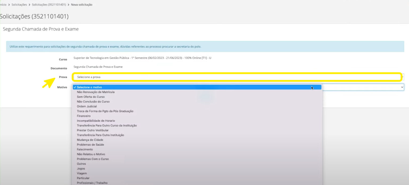Navigate to Solicitações (3521101401) breadcrumb
Screen dimensions: 409x185
[x=49, y=5]
